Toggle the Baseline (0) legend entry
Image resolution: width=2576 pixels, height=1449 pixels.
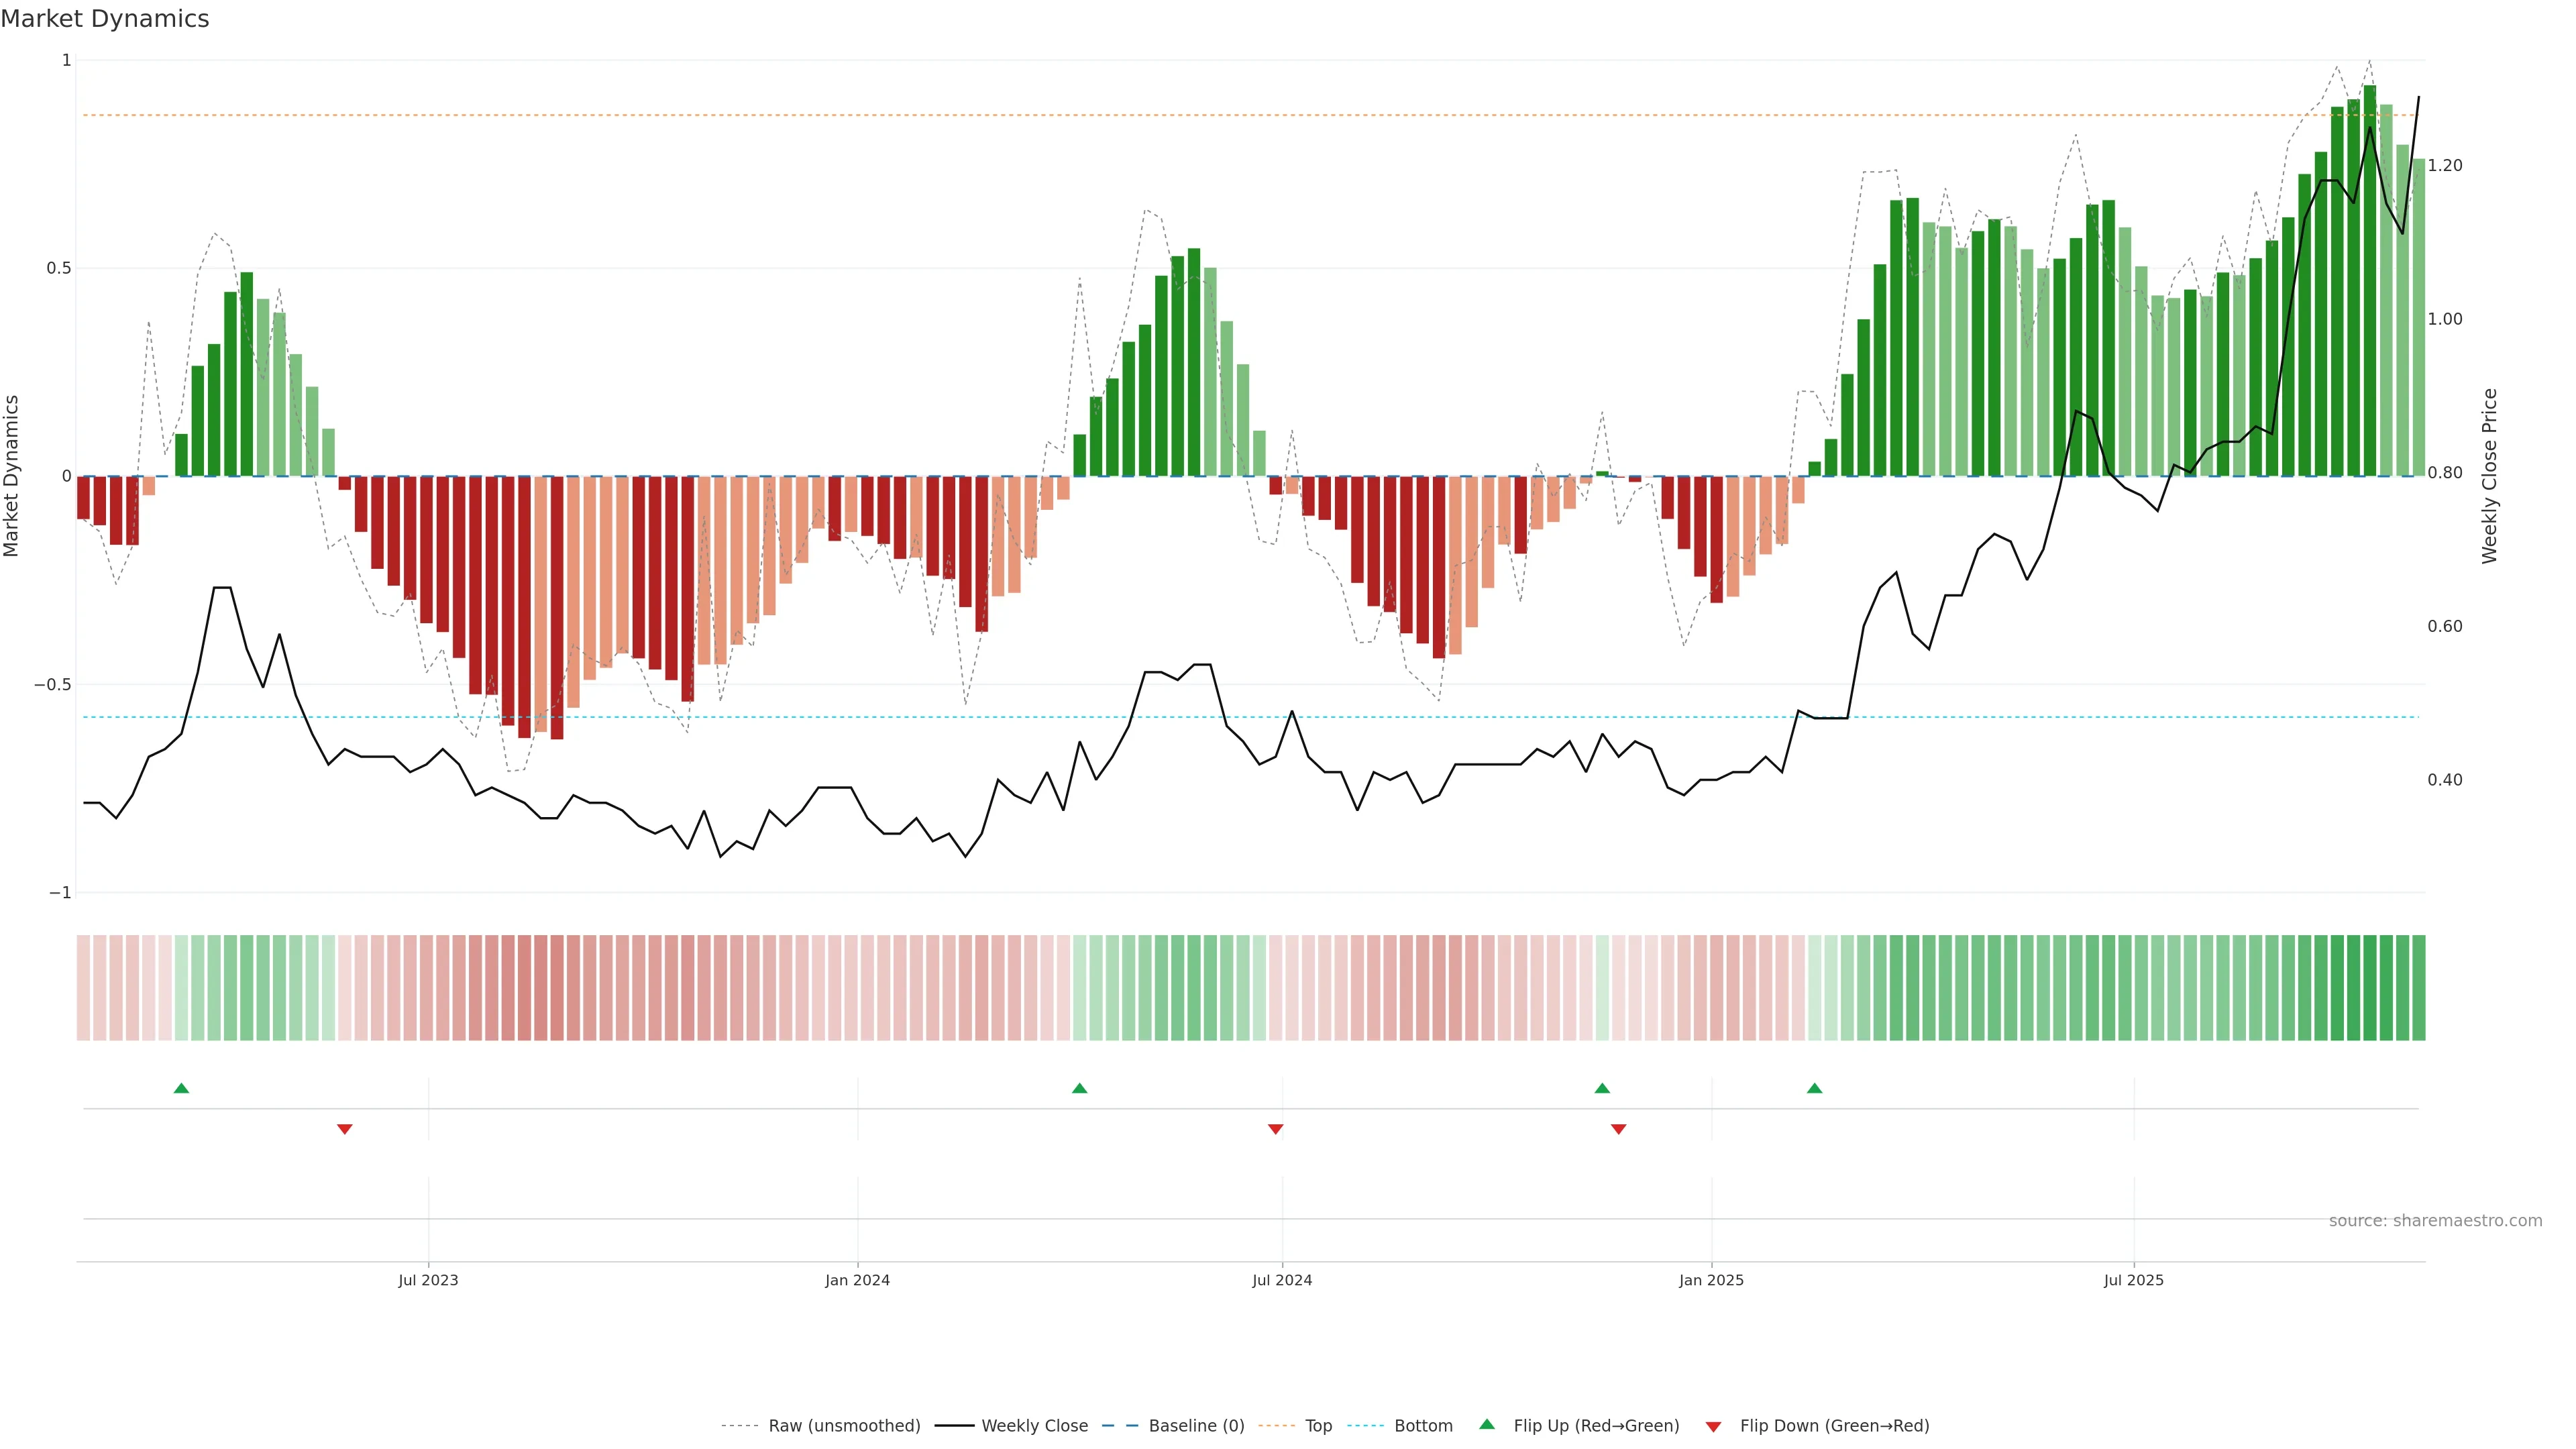pyautogui.click(x=1196, y=1426)
